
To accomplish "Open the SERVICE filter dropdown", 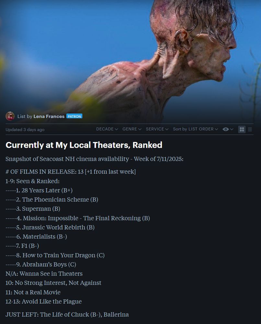I will point(157,129).
